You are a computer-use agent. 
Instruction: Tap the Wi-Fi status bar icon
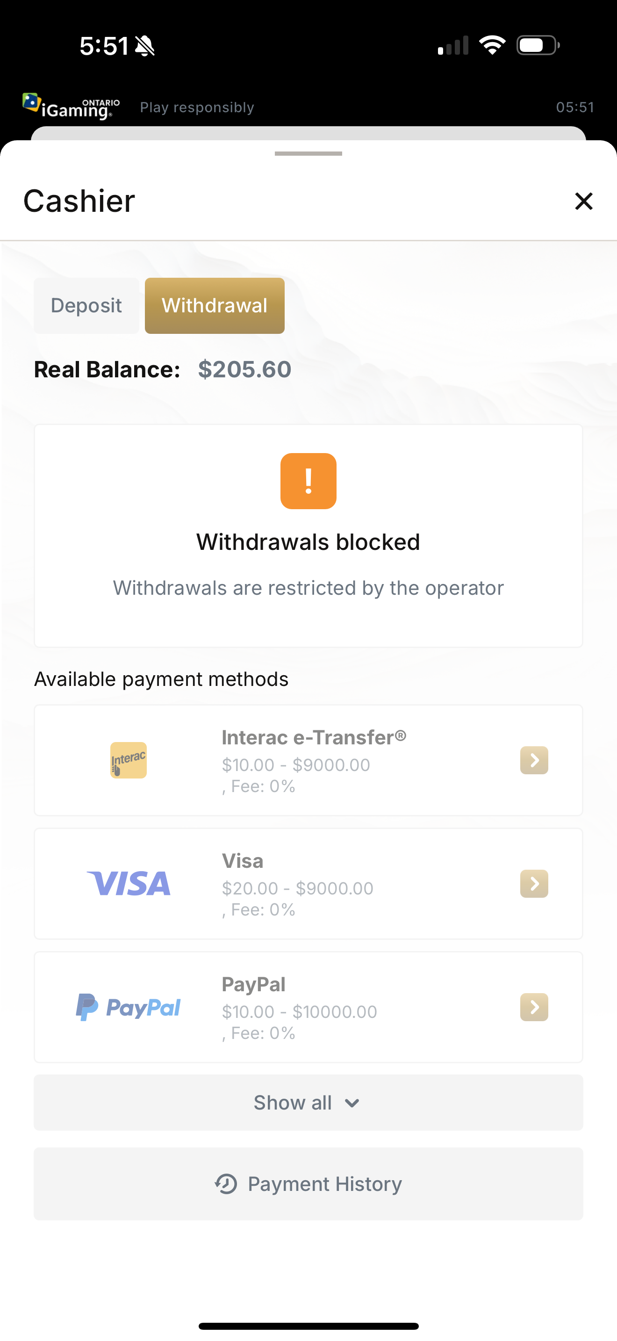492,45
